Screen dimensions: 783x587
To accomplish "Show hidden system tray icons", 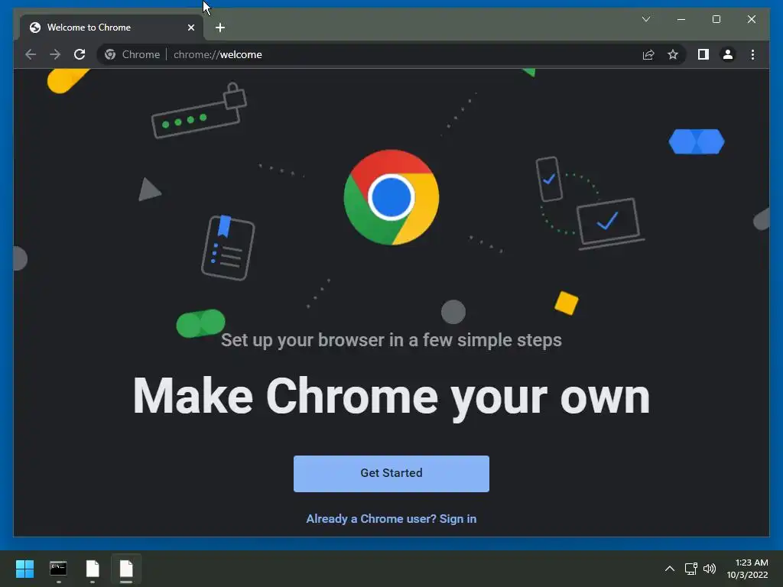I will tap(670, 569).
